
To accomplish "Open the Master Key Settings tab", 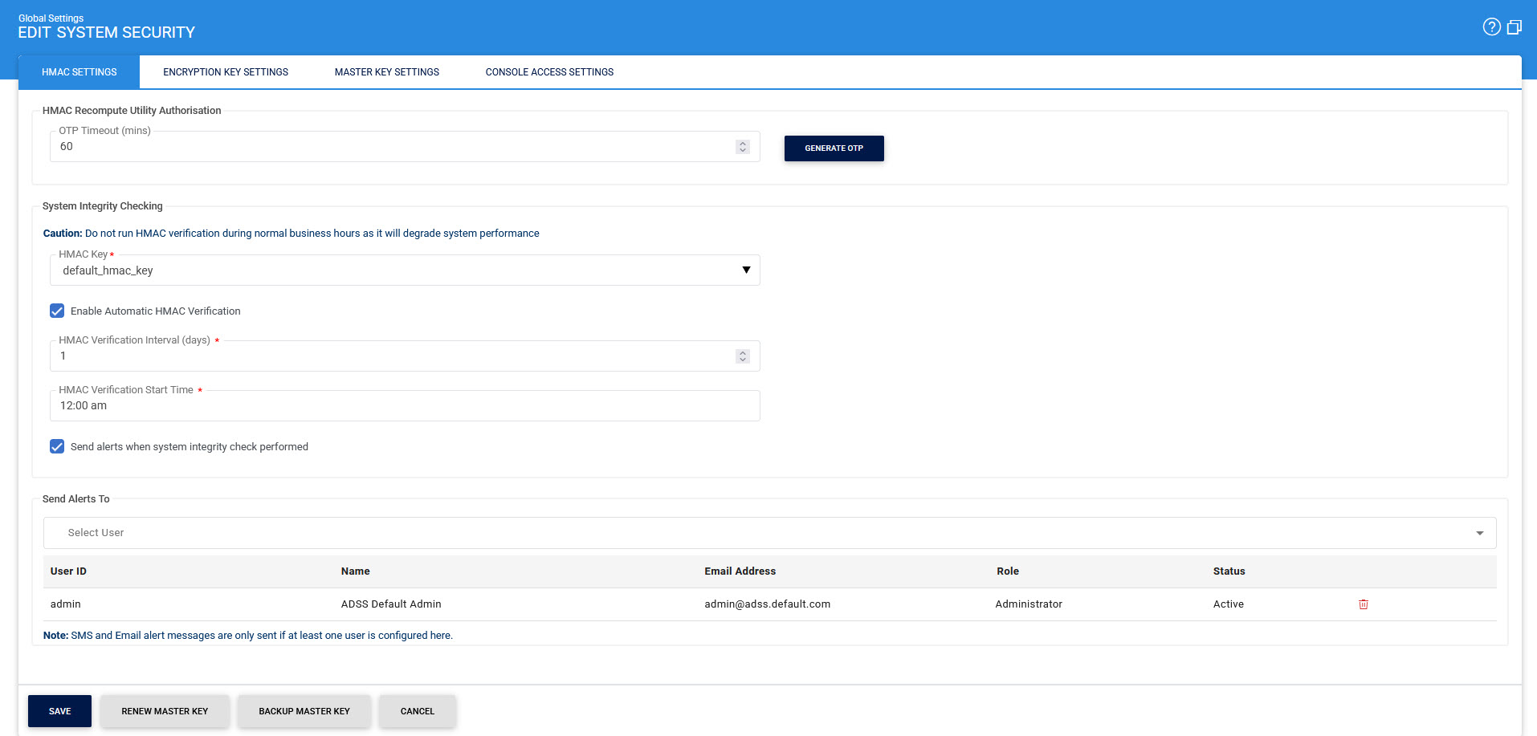I will (386, 72).
